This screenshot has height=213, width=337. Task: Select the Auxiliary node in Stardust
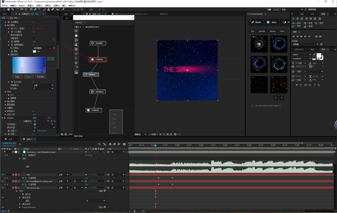point(98,92)
